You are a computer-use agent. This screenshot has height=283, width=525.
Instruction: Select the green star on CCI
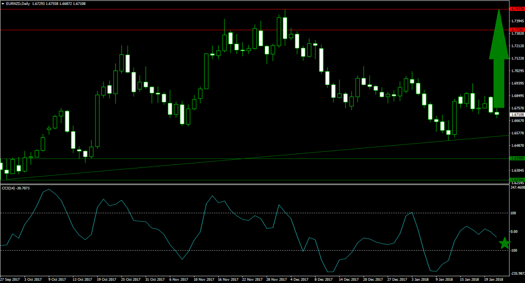click(504, 243)
